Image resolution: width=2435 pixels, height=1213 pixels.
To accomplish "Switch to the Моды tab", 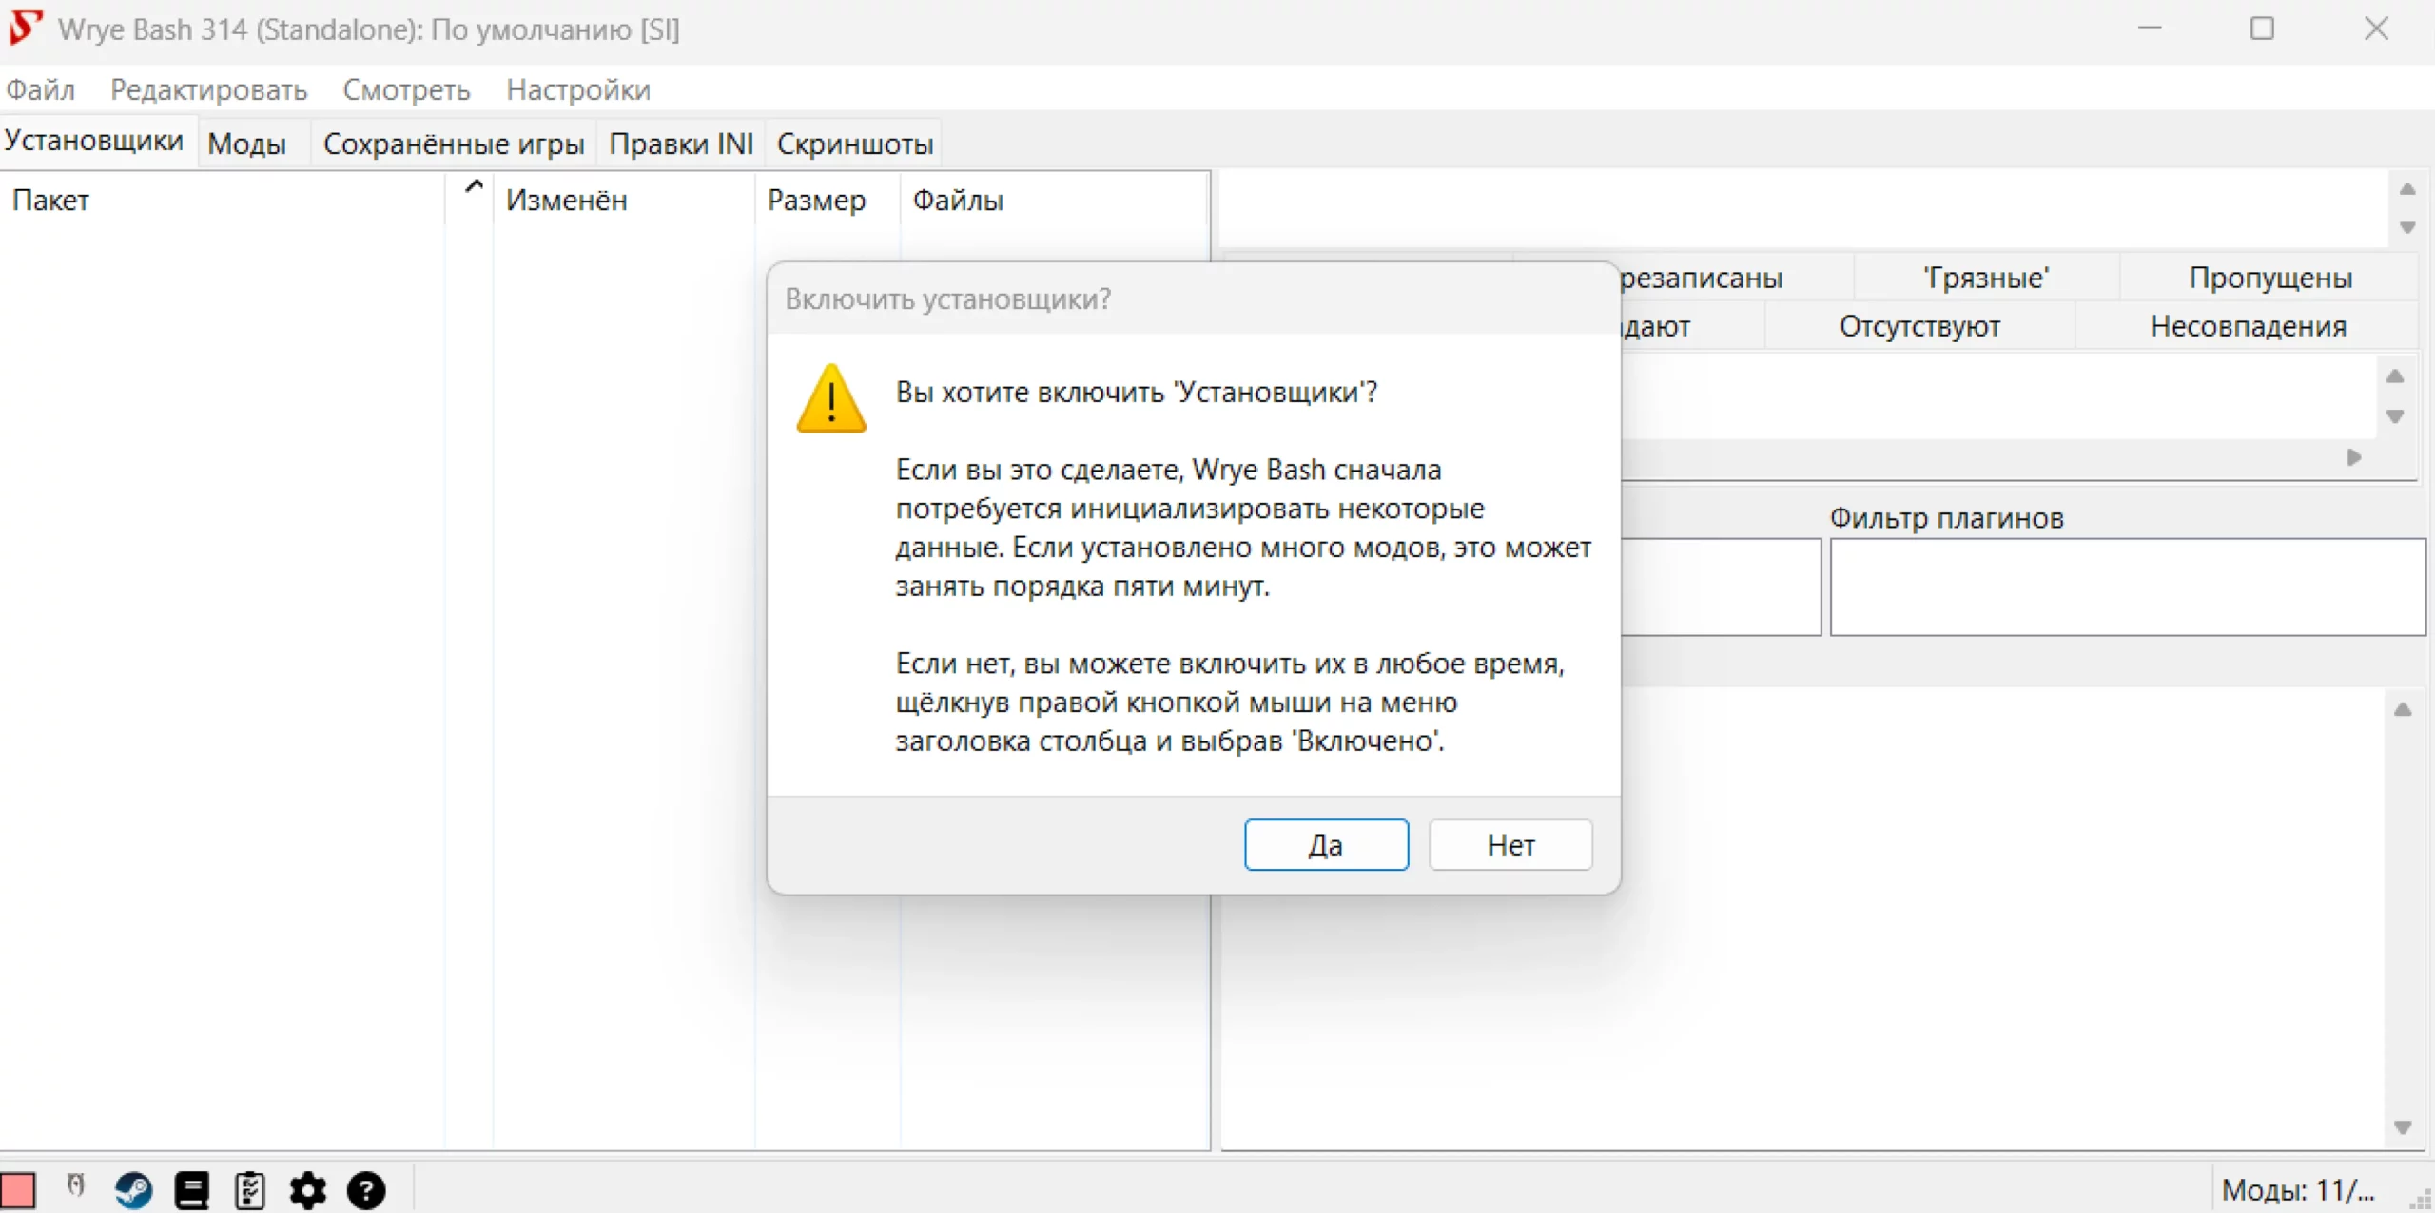I will tap(247, 144).
